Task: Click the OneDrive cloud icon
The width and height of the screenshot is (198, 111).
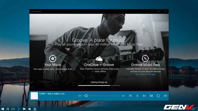Action: click(x=99, y=59)
